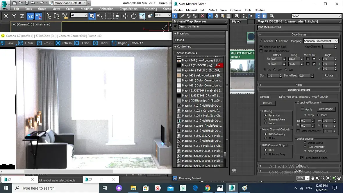Expand the Maps group in browser
This screenshot has width=343, height=193.
(x=199, y=40)
